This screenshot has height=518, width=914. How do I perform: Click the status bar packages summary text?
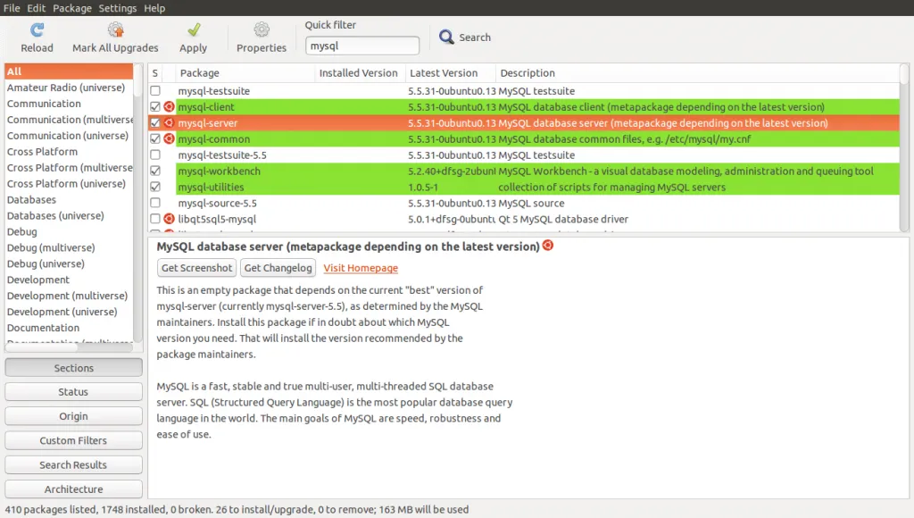[x=237, y=509]
